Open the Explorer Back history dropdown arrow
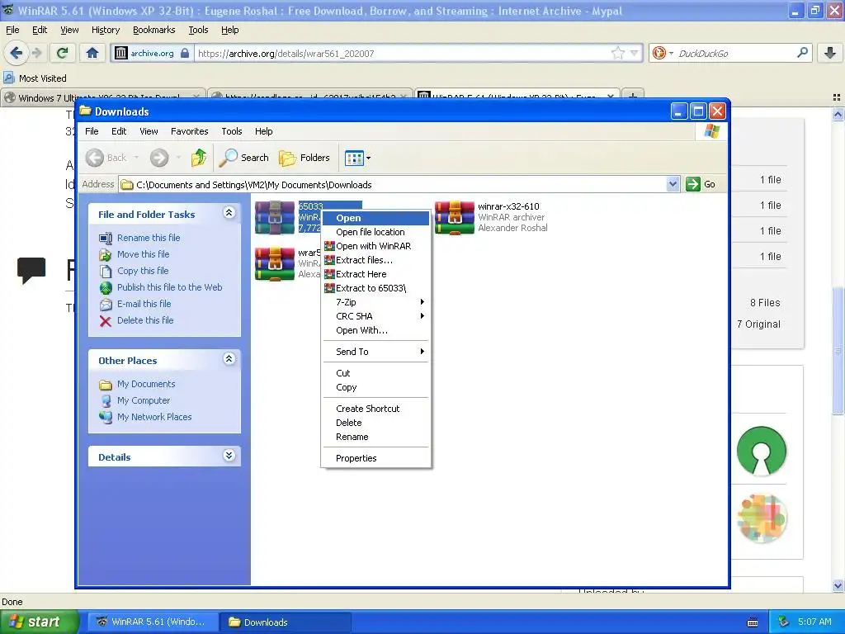The image size is (845, 634). click(x=136, y=158)
